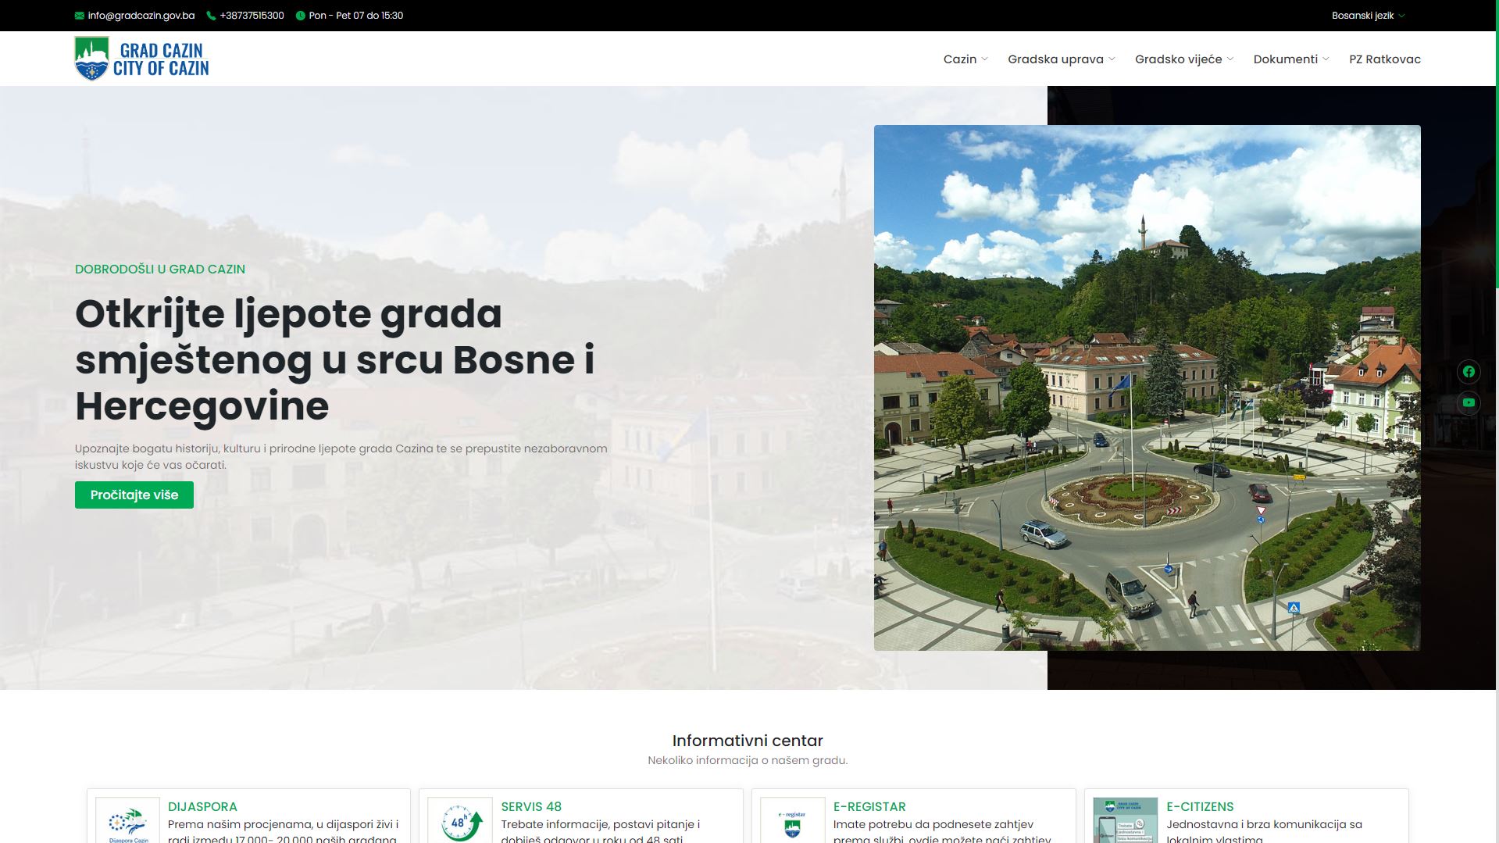Screen dimensions: 1499x843
Task: Click the Servis 48 clock icon
Action: click(461, 820)
